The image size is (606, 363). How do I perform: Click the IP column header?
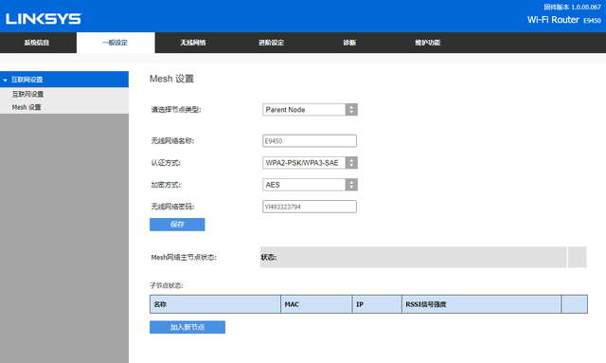pyautogui.click(x=377, y=304)
